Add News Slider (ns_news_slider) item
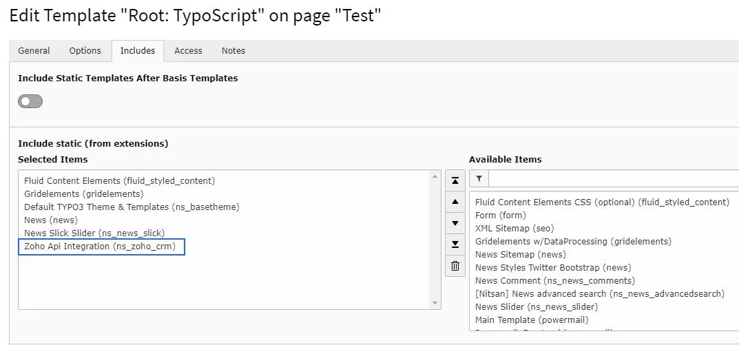This screenshot has width=739, height=345. tap(537, 307)
